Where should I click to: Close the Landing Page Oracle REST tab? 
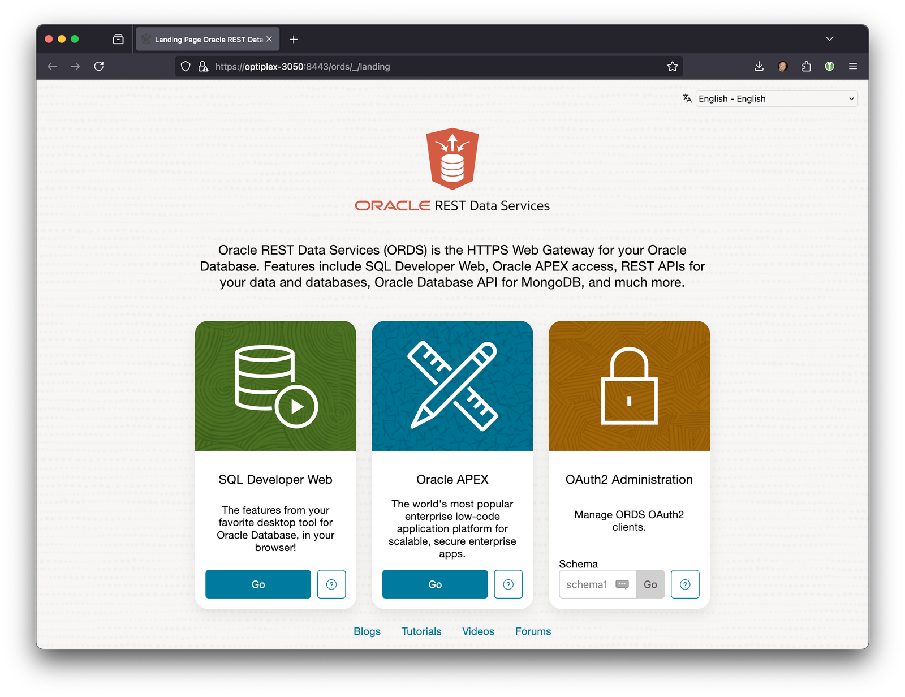pos(269,39)
